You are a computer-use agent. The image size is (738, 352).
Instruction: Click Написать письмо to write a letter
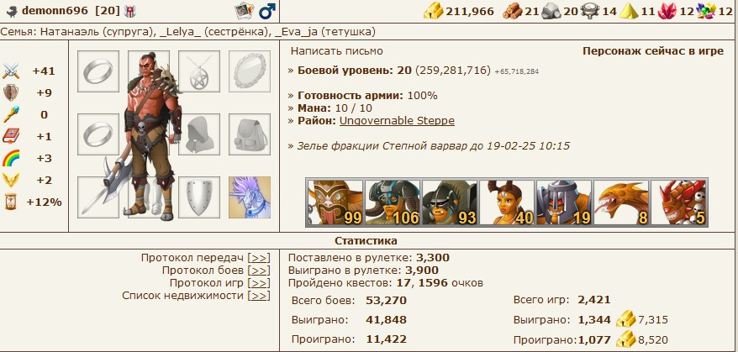(x=336, y=50)
